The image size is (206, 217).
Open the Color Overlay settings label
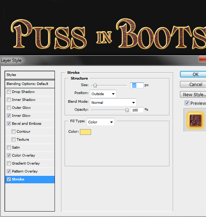pyautogui.click(x=23, y=156)
